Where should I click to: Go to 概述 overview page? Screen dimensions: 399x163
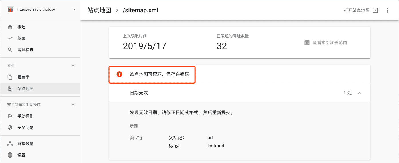(21, 27)
